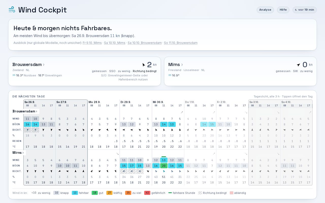Click the wind direction arrow beside 2 kn
This screenshot has width=325, height=203.
coord(144,65)
